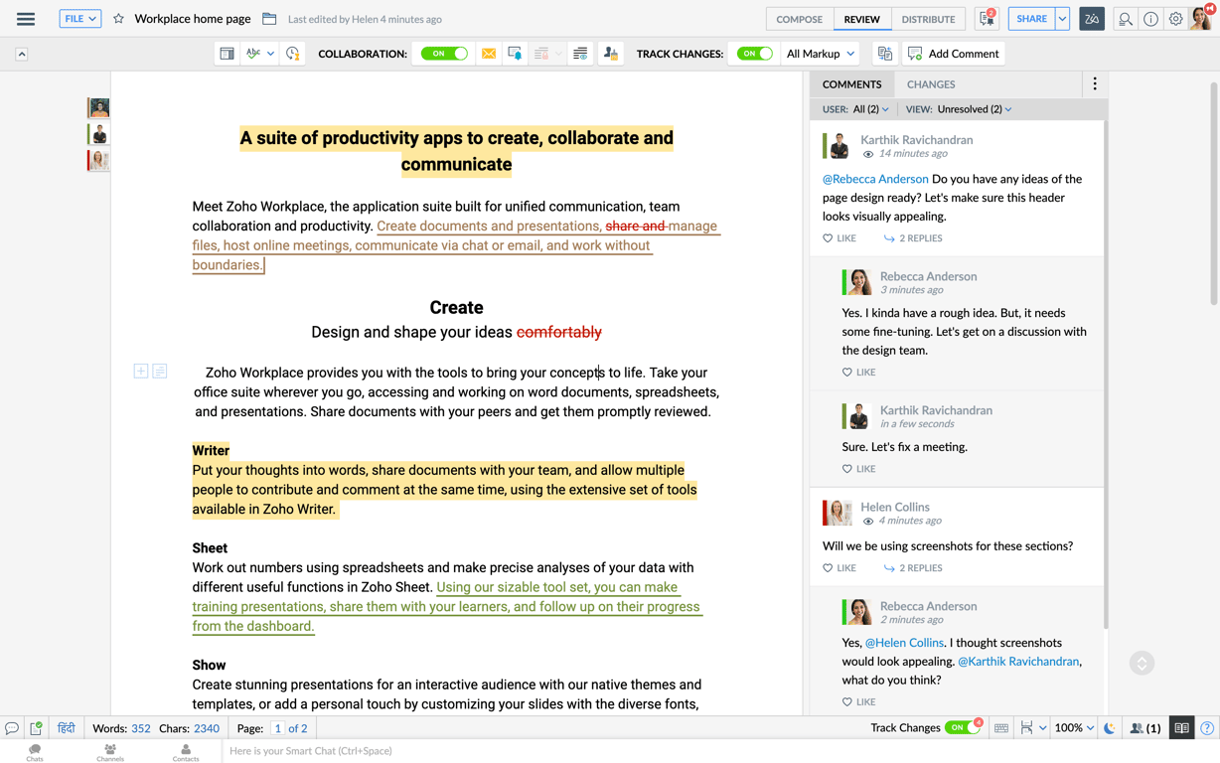Open the All Markup dropdown
1220x763 pixels.
coord(820,54)
